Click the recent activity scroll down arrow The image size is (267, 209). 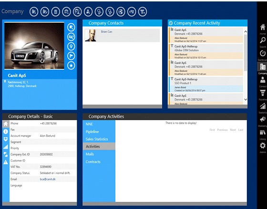click(x=246, y=100)
